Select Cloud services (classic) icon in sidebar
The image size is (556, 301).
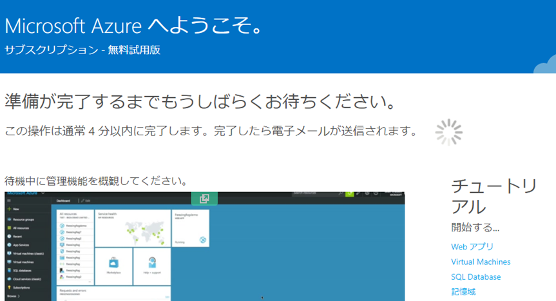tap(10, 279)
